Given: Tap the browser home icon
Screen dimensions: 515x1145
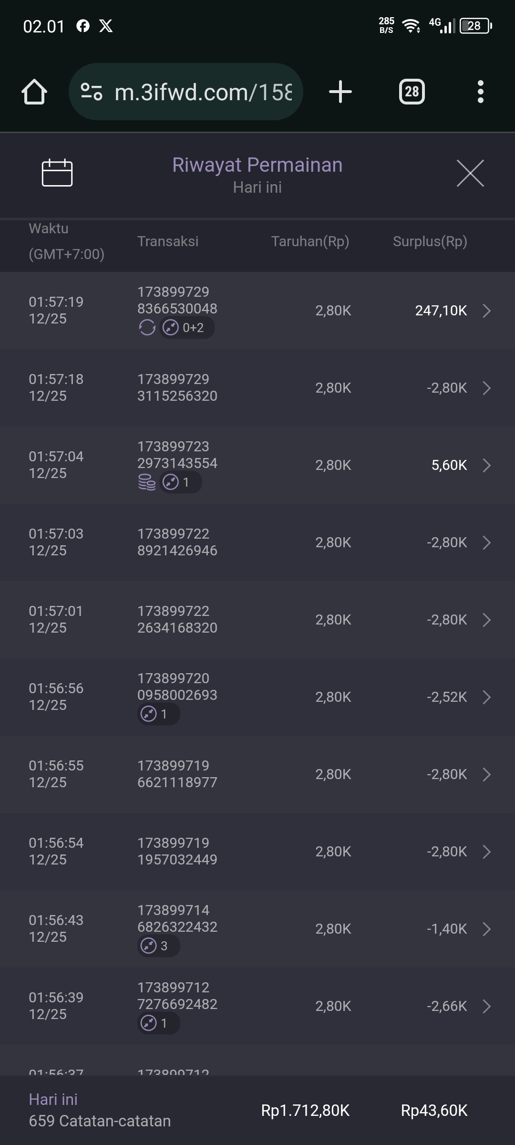Looking at the screenshot, I should [x=34, y=92].
